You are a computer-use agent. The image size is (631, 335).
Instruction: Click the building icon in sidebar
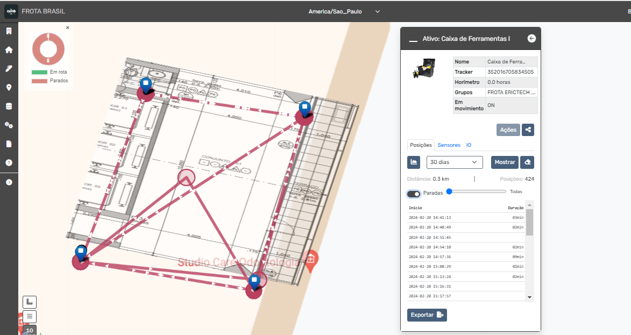[9, 31]
